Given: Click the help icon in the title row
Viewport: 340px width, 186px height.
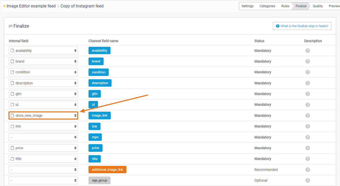Looking at the screenshot, I should 308,159.
